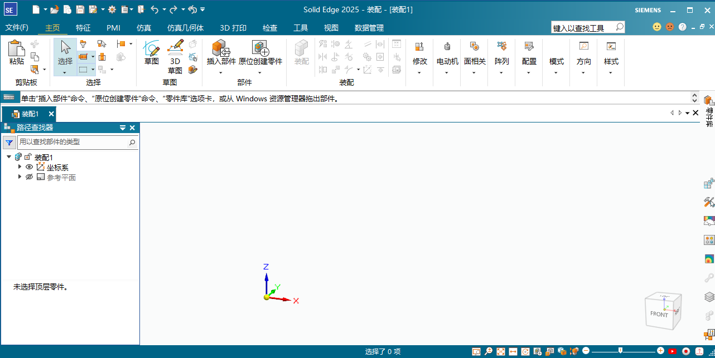The height and width of the screenshot is (358, 715).
Task: Open the help question mark icon
Action: (x=682, y=27)
